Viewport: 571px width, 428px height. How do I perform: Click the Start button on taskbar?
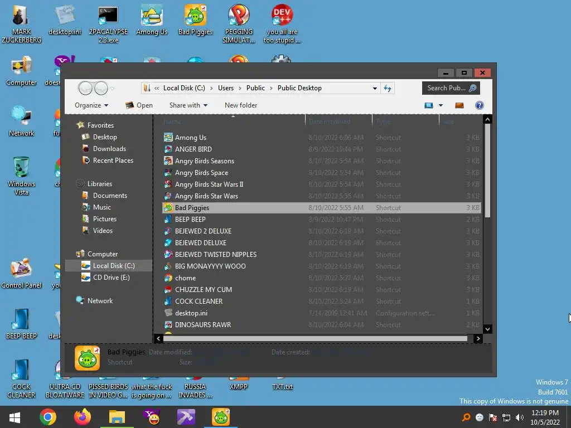click(14, 417)
